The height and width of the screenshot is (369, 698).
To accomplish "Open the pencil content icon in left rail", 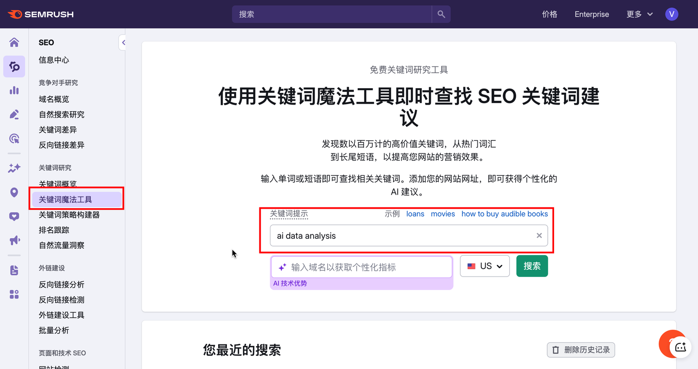I will (14, 114).
